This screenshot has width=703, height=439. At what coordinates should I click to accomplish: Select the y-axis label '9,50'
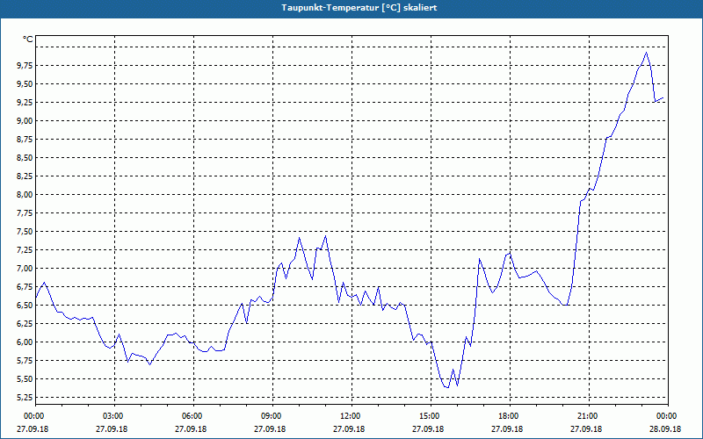click(x=25, y=84)
